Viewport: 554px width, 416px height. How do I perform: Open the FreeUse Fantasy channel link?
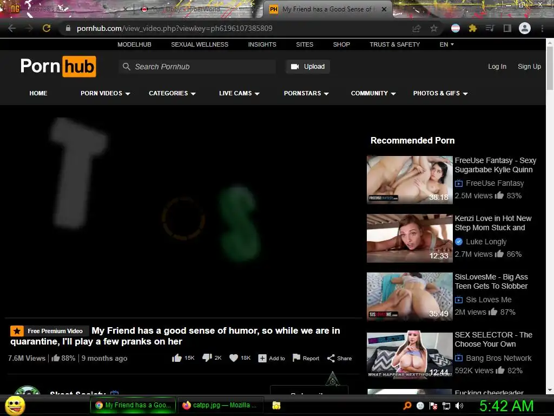coord(494,183)
